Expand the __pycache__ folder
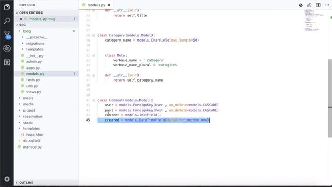 (23, 37)
